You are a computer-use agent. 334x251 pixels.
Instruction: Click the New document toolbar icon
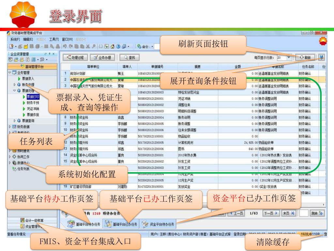click(x=11, y=46)
